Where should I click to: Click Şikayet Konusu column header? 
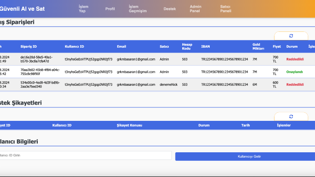pos(130,125)
